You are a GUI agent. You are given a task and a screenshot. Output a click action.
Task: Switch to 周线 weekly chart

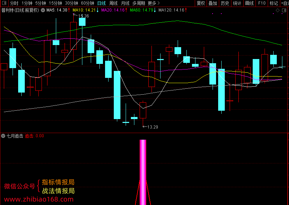pos(113,3)
